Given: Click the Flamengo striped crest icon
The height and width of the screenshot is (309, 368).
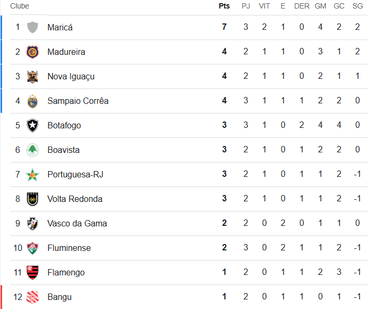Looking at the screenshot, I should pyautogui.click(x=33, y=272).
